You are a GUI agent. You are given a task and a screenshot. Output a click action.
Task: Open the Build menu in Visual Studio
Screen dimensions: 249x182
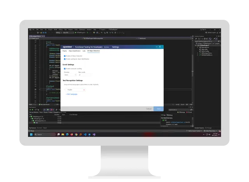[x=56, y=30]
